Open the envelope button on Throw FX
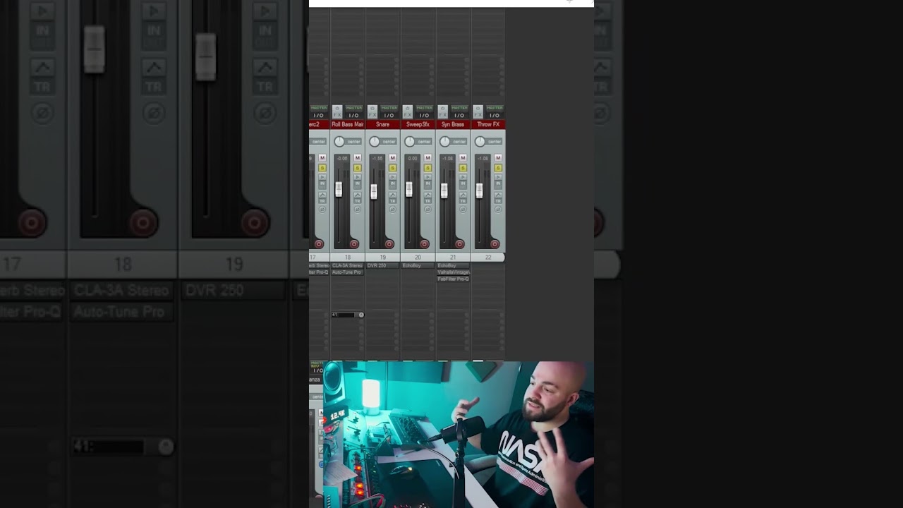This screenshot has height=508, width=903. (499, 194)
